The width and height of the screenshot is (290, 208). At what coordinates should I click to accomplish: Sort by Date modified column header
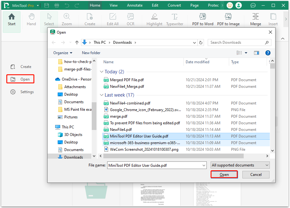197,62
